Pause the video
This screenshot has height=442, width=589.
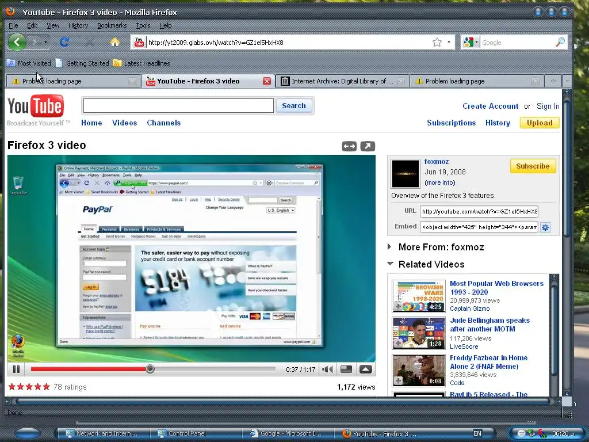point(16,369)
